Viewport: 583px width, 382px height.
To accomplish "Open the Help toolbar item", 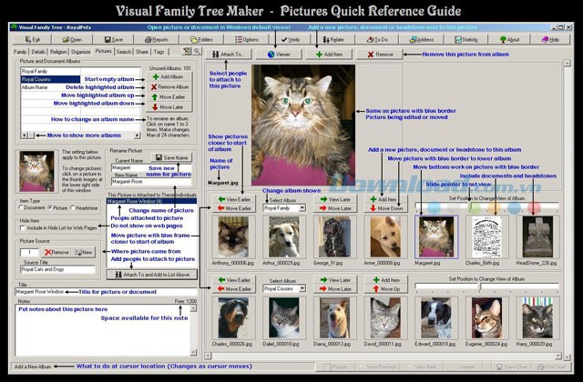I will pyautogui.click(x=550, y=39).
